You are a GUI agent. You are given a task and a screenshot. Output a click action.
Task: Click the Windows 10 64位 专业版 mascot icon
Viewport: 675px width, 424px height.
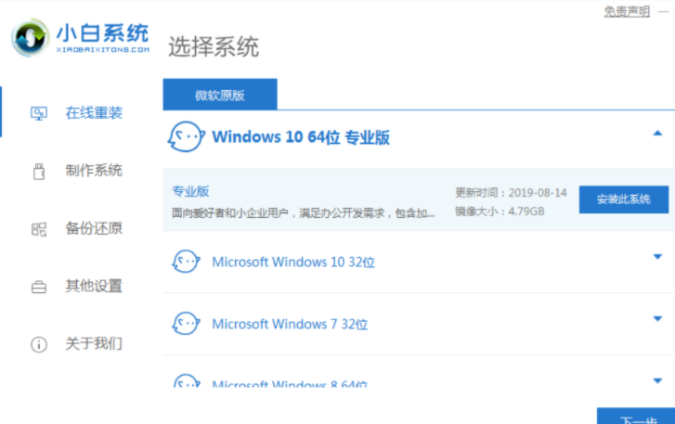186,136
